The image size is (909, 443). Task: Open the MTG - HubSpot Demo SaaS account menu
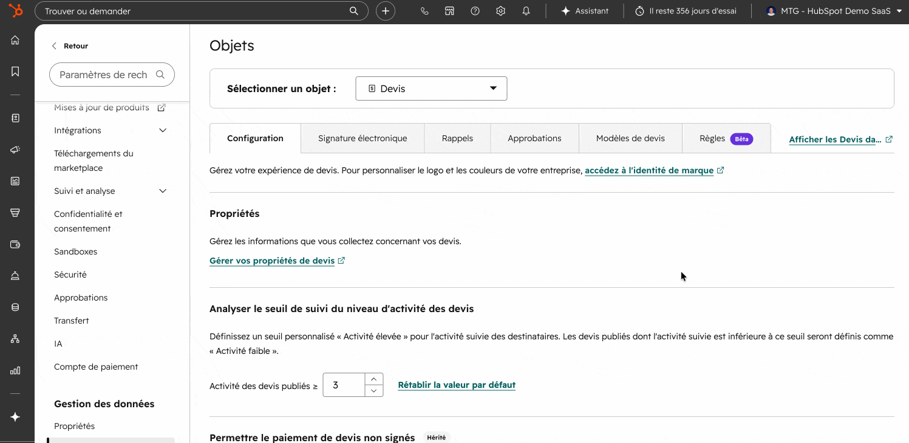pyautogui.click(x=834, y=11)
